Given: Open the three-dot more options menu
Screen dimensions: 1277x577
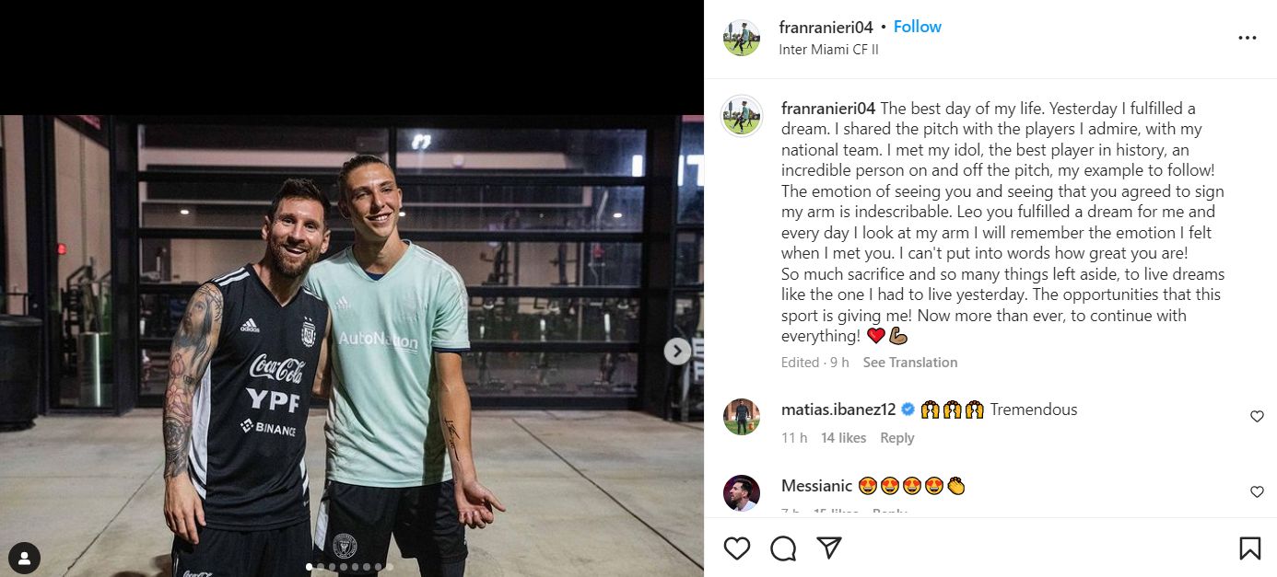Looking at the screenshot, I should [x=1247, y=38].
